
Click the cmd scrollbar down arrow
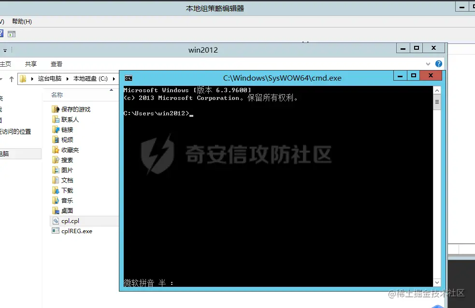click(437, 282)
